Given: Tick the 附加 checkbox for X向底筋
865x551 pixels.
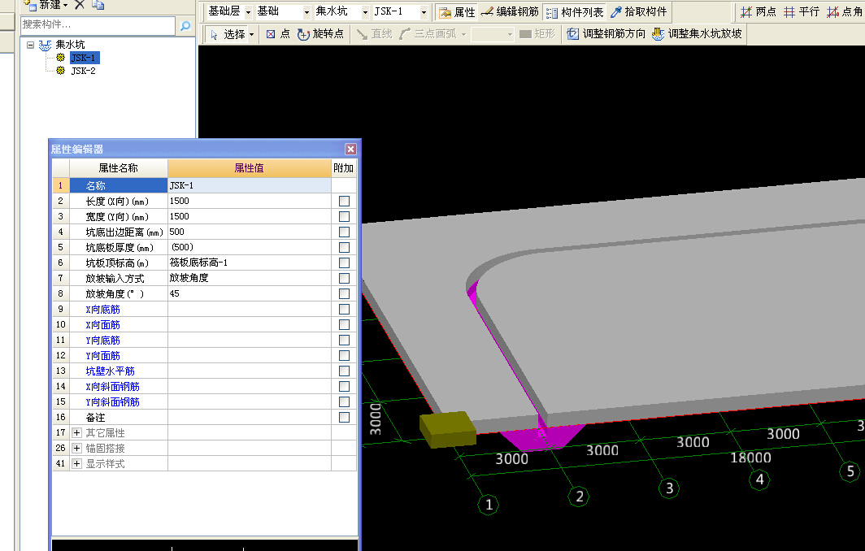Looking at the screenshot, I should point(344,310).
